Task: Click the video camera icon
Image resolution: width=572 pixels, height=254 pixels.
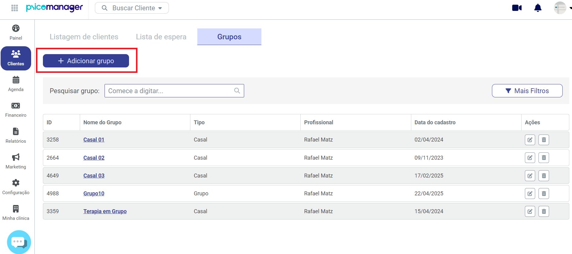Action: 517,8
